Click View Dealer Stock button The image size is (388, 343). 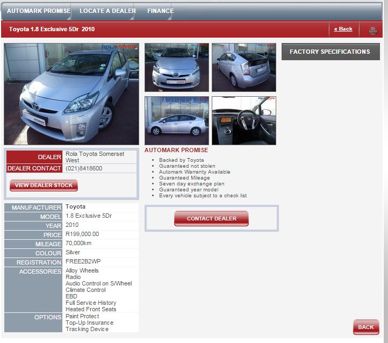point(44,185)
